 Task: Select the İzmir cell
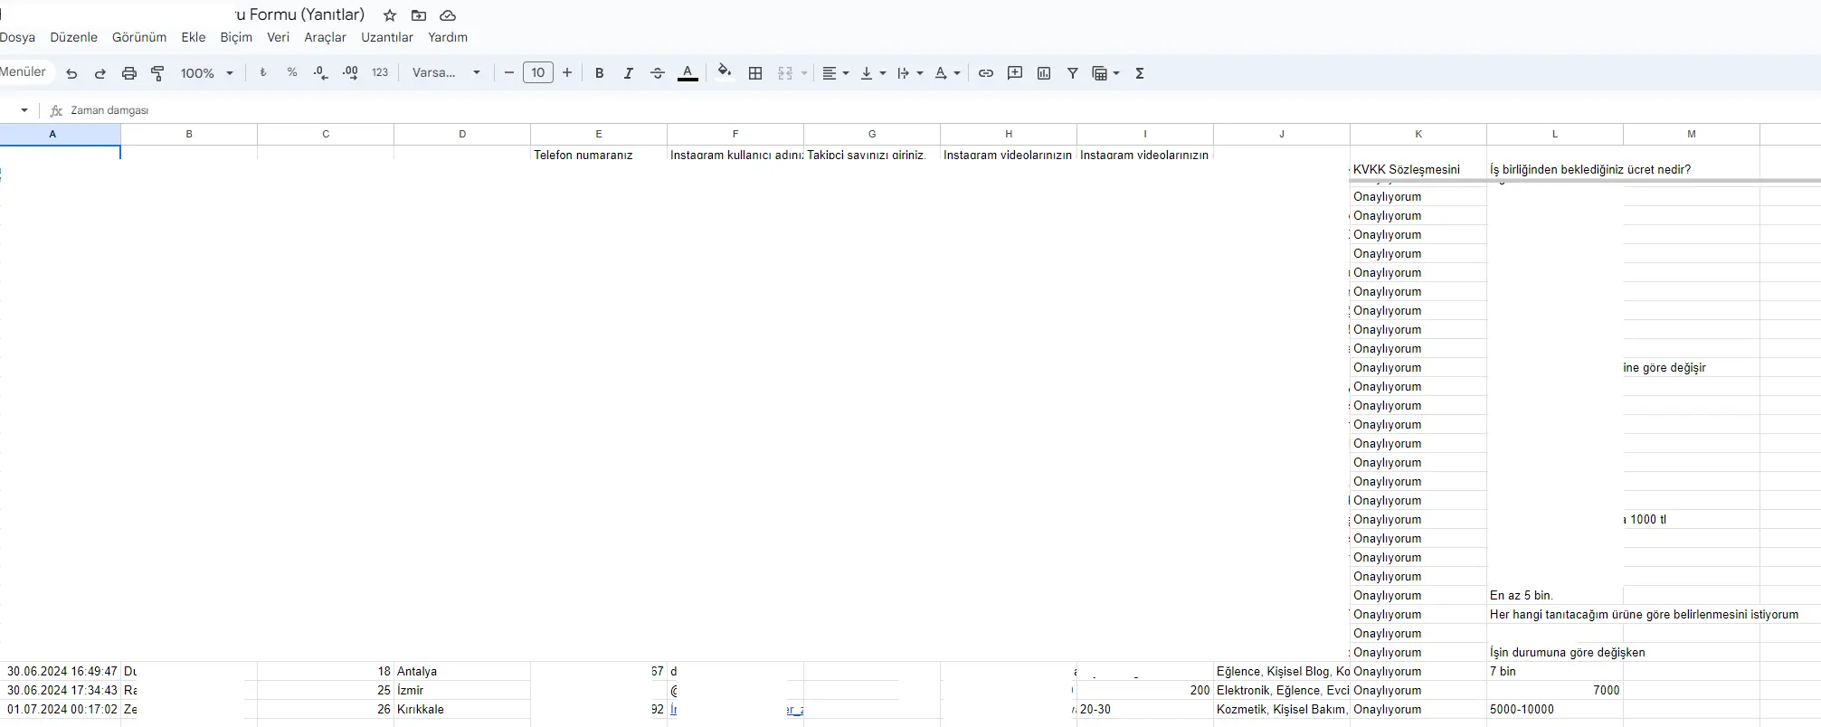(462, 690)
